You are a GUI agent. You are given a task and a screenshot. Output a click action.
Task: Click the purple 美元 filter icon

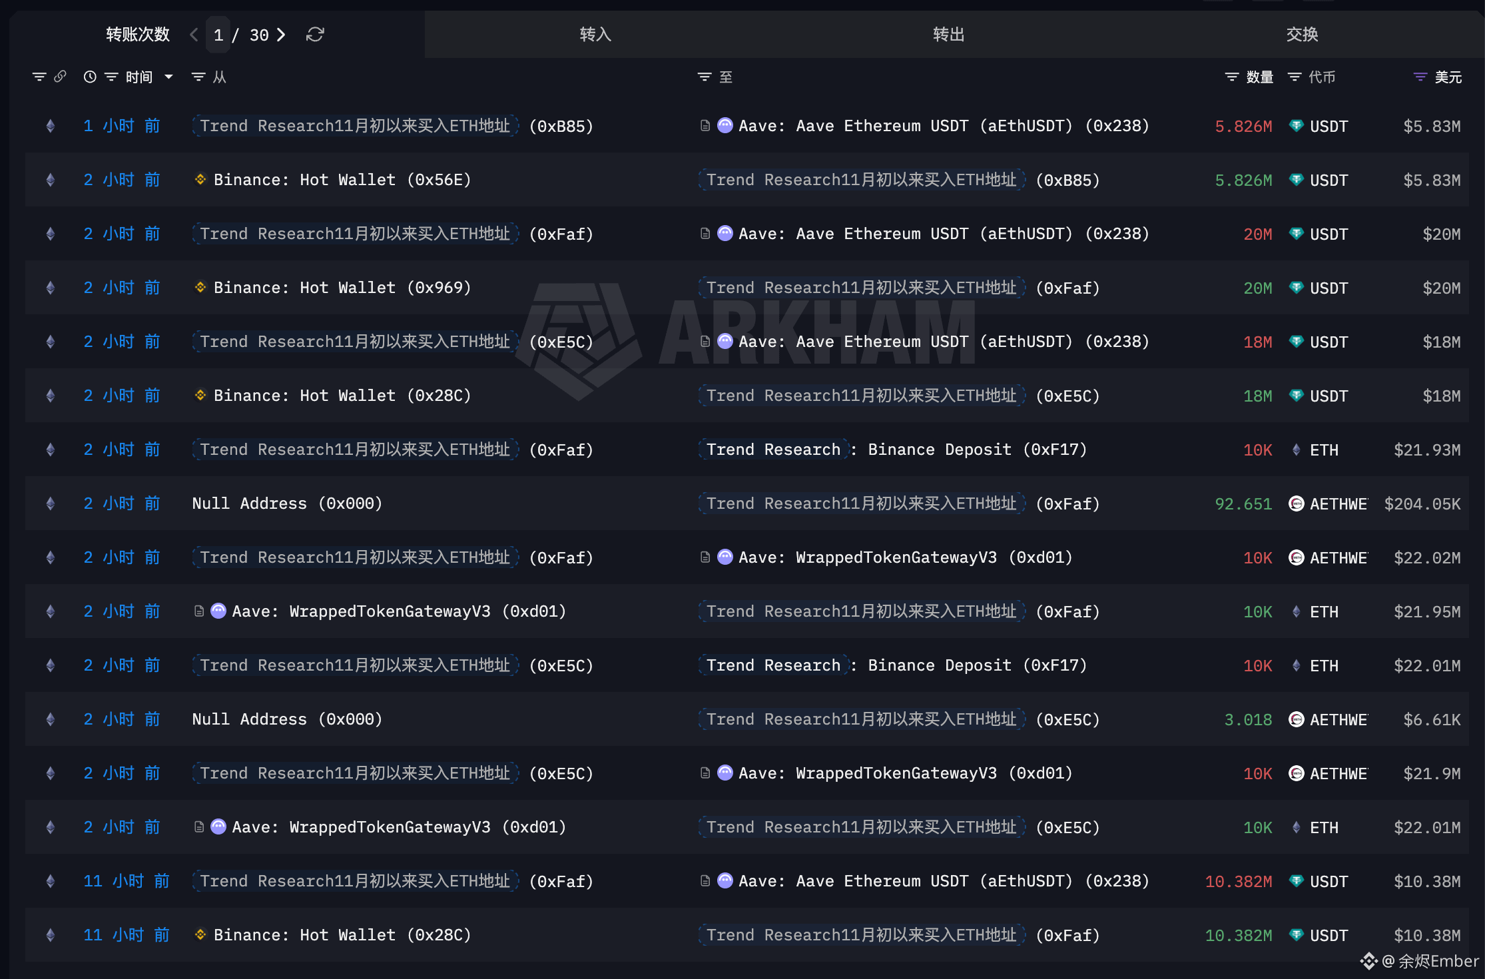coord(1420,77)
